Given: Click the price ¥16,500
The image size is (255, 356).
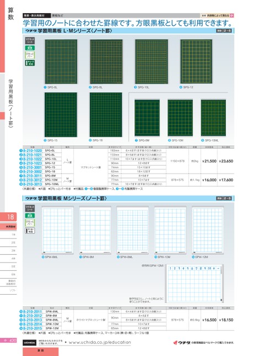Looking at the screenshot, I should click(x=209, y=320).
